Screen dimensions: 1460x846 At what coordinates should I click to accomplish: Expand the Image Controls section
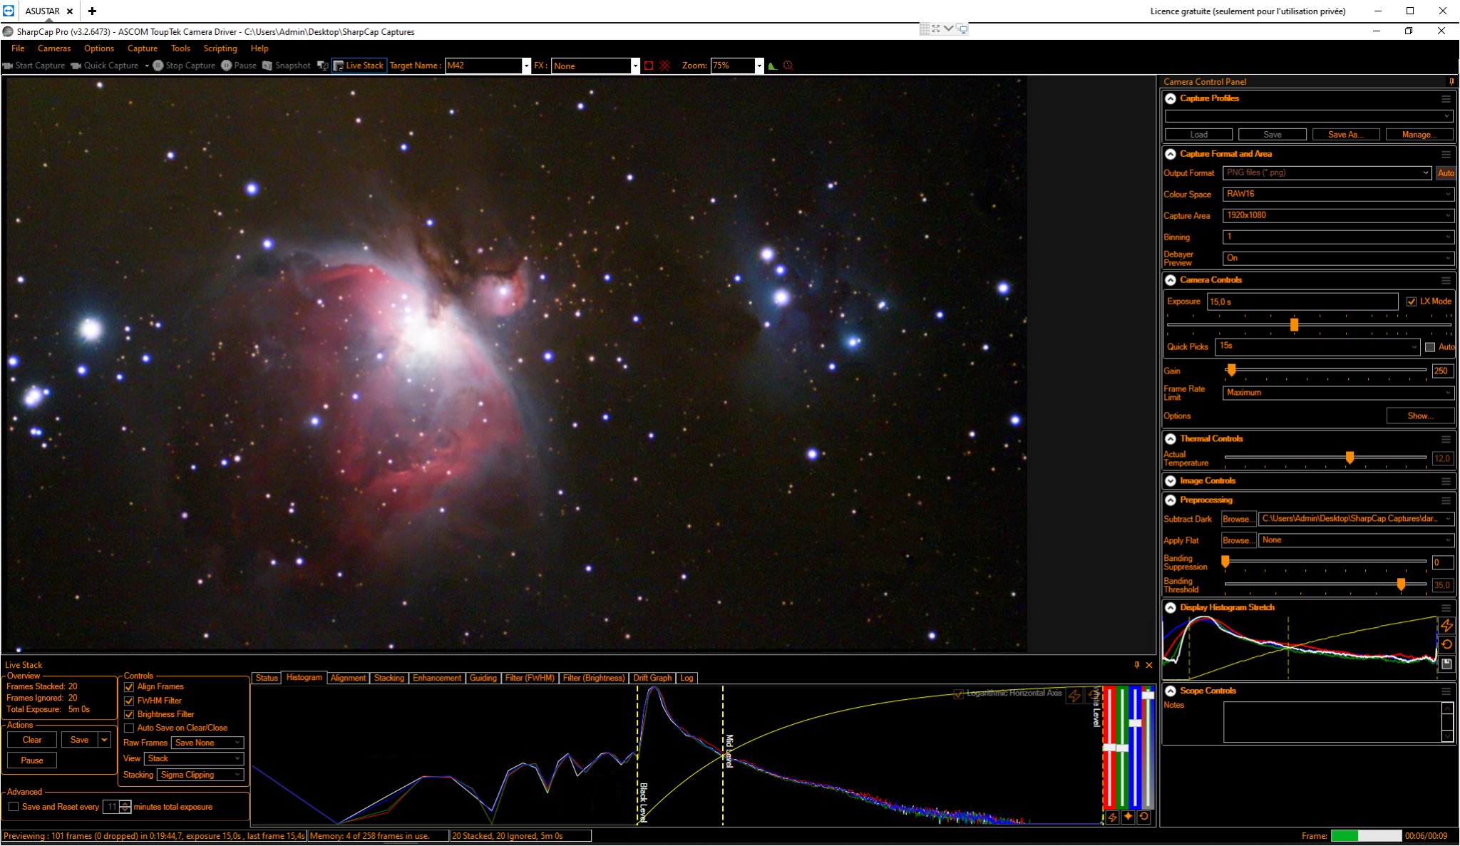(x=1171, y=481)
